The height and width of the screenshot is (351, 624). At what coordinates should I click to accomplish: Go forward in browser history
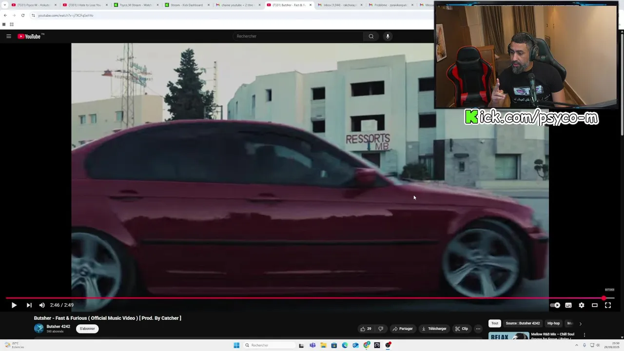(x=14, y=16)
